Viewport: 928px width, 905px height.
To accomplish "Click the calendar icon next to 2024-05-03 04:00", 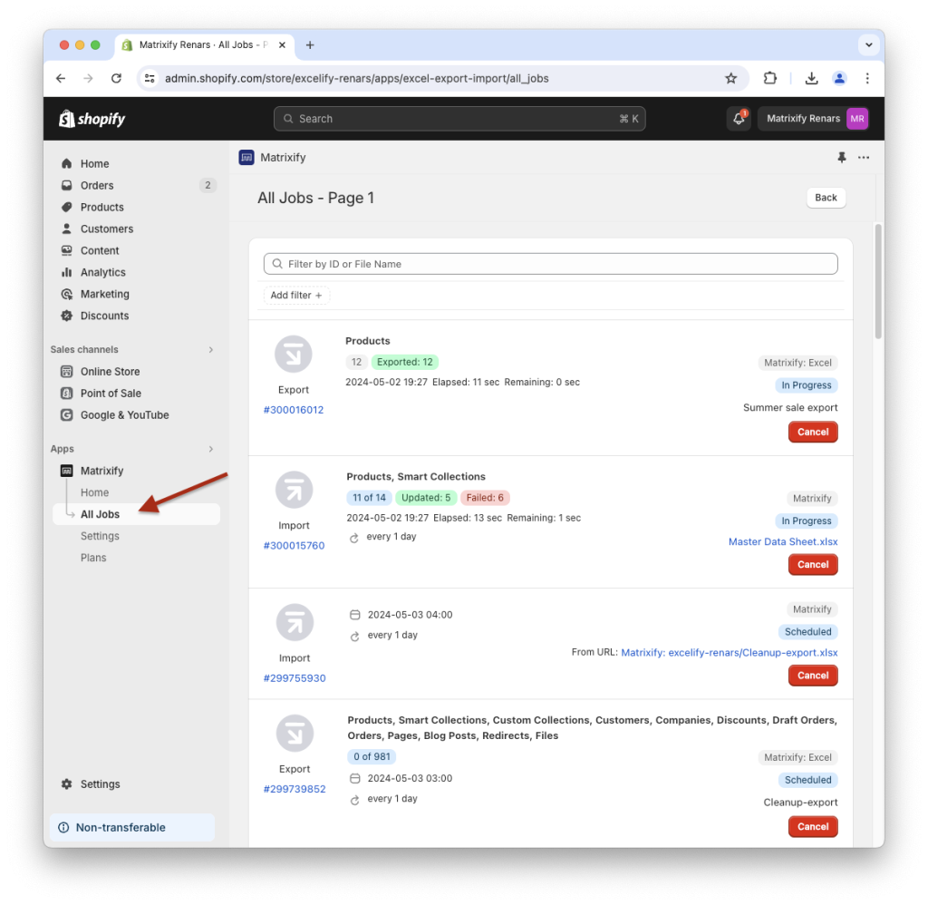I will [x=354, y=614].
